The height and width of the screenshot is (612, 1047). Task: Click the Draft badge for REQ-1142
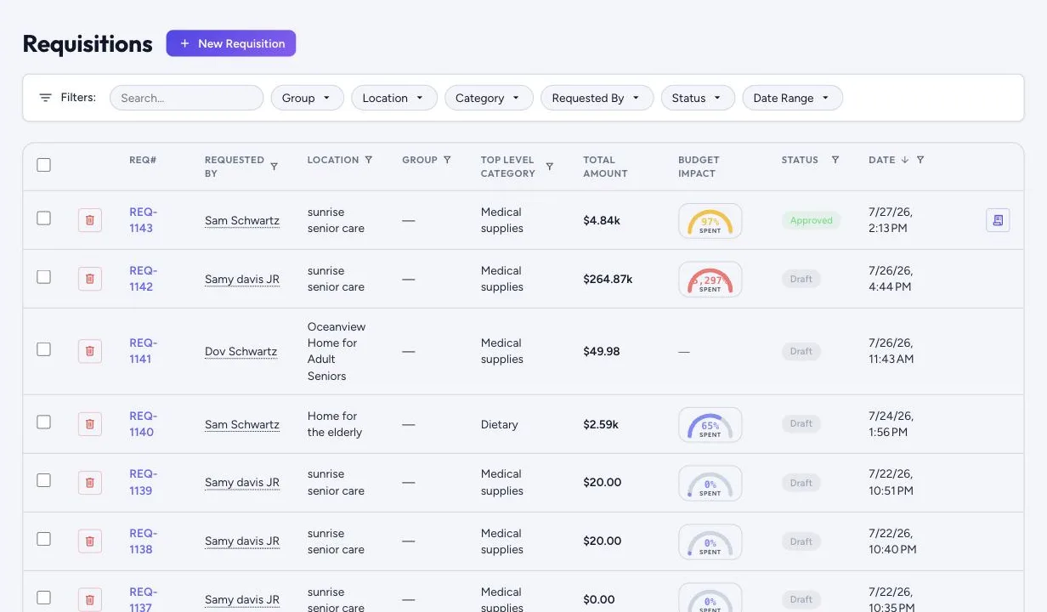click(801, 279)
